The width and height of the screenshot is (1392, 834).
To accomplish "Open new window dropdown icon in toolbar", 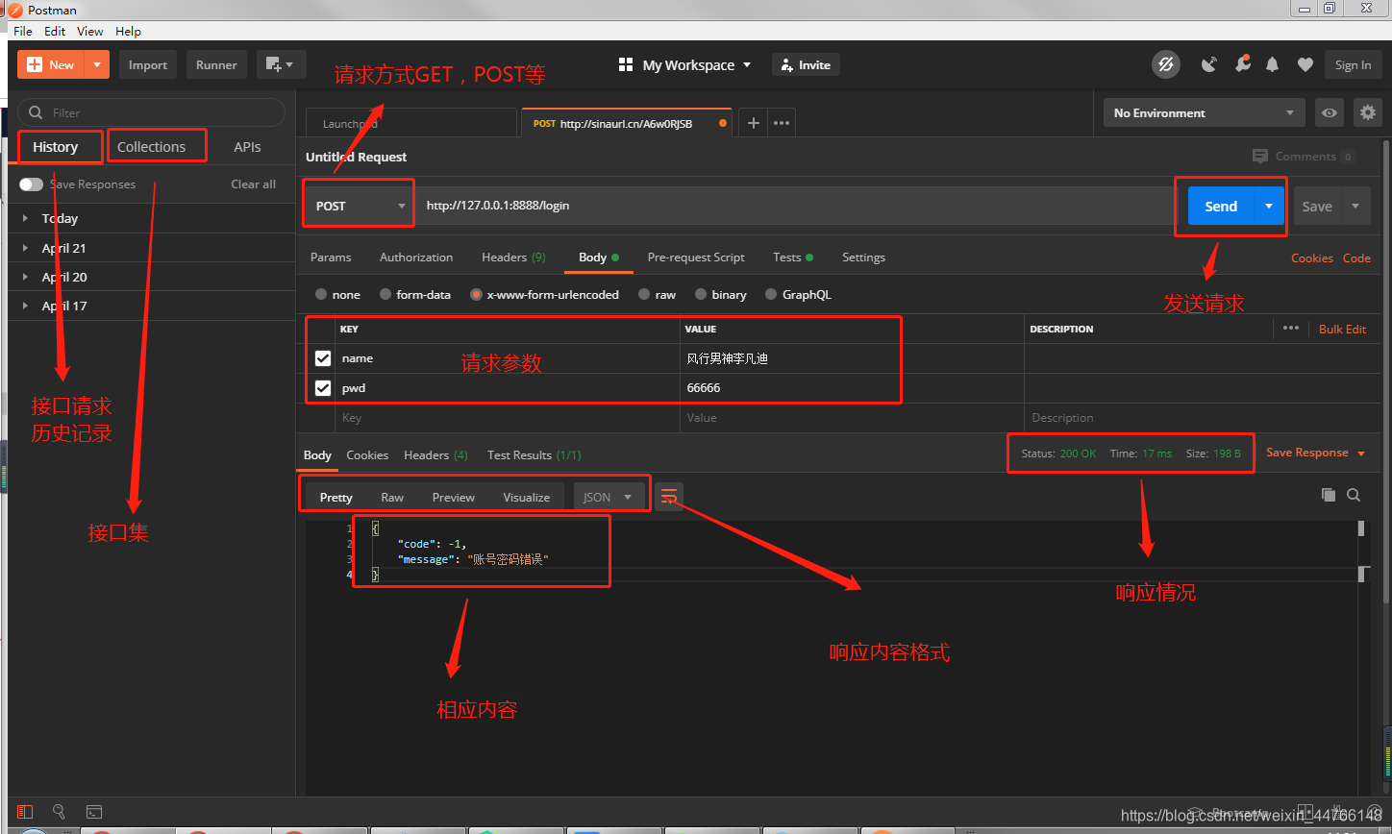I will (x=281, y=64).
